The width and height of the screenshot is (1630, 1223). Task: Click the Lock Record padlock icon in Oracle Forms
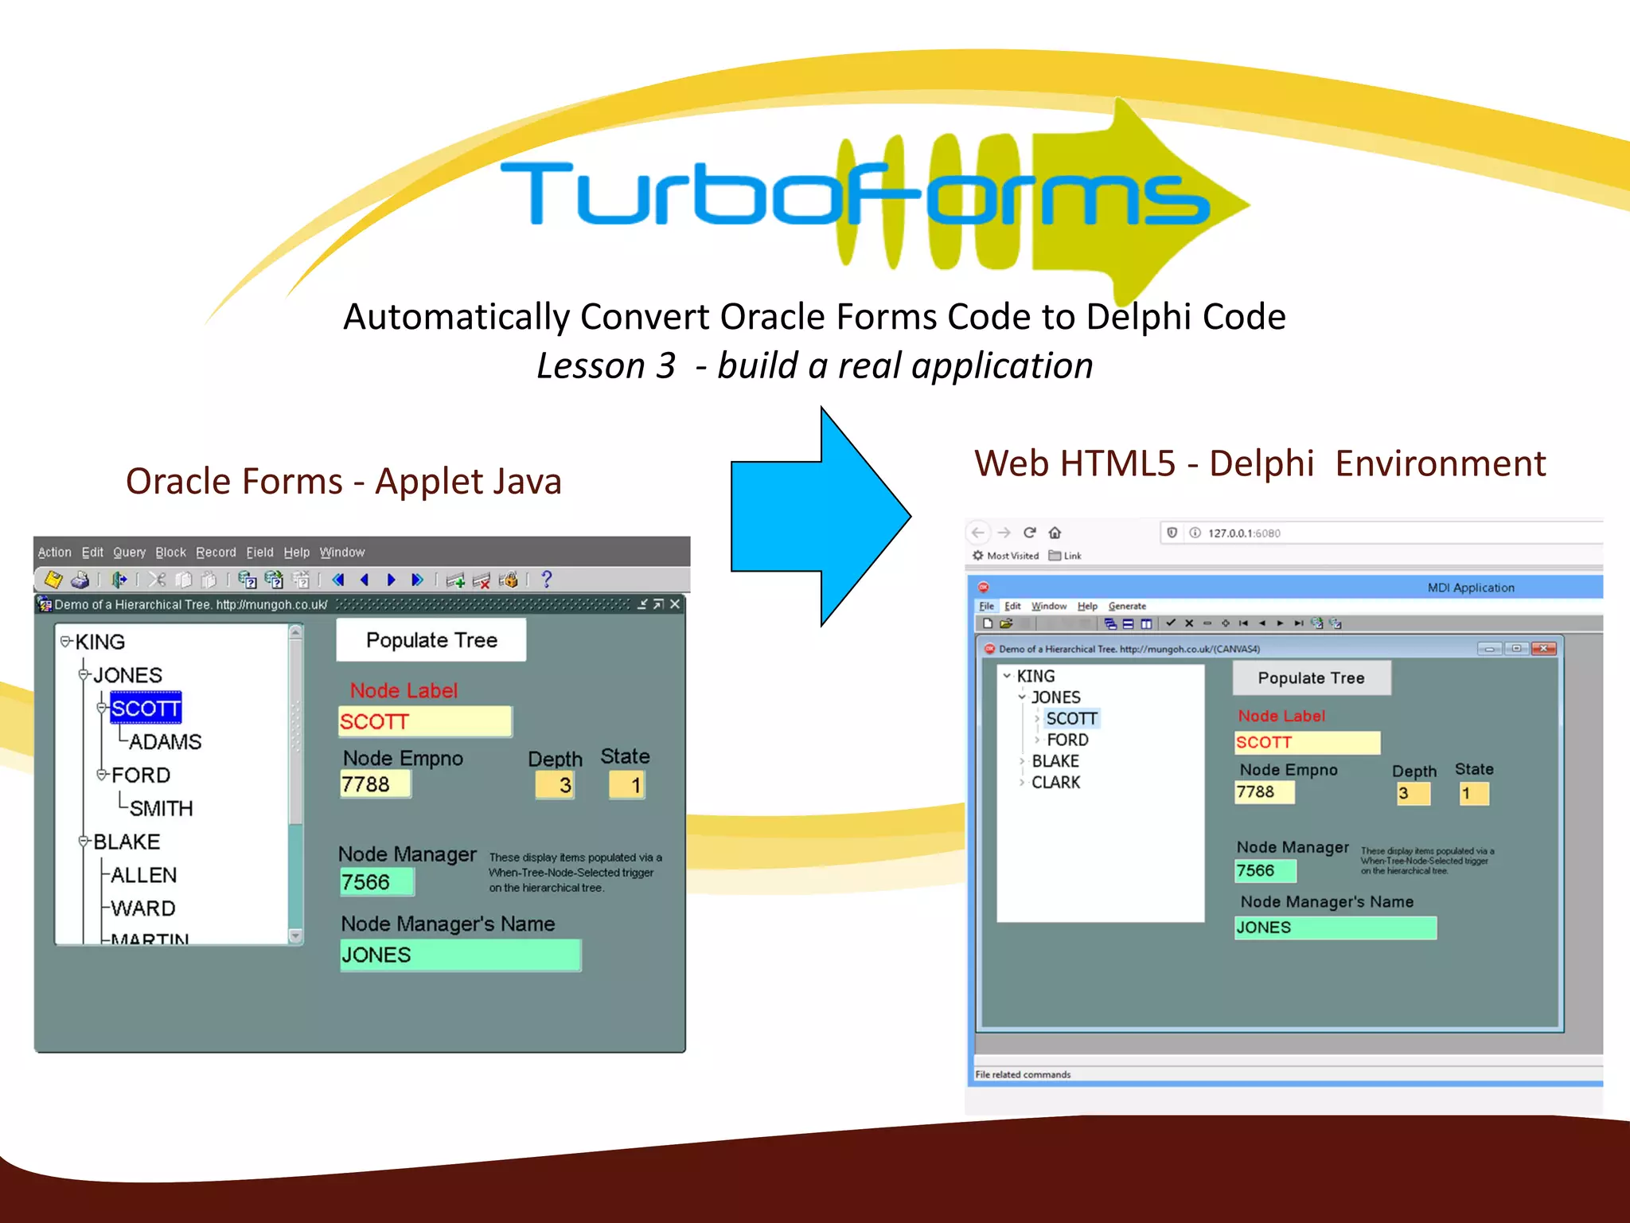508,580
